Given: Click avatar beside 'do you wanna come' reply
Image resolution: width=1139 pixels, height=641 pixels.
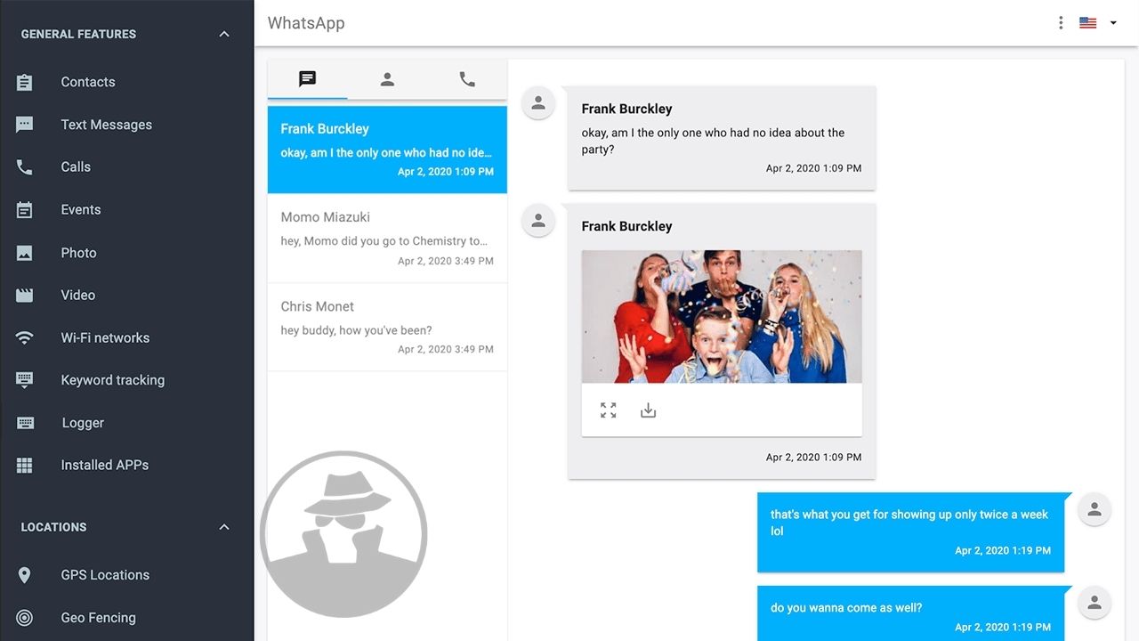Looking at the screenshot, I should click(x=1095, y=603).
